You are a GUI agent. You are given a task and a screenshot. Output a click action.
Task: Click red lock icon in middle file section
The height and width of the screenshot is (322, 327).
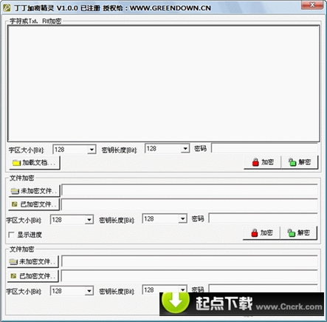point(255,233)
